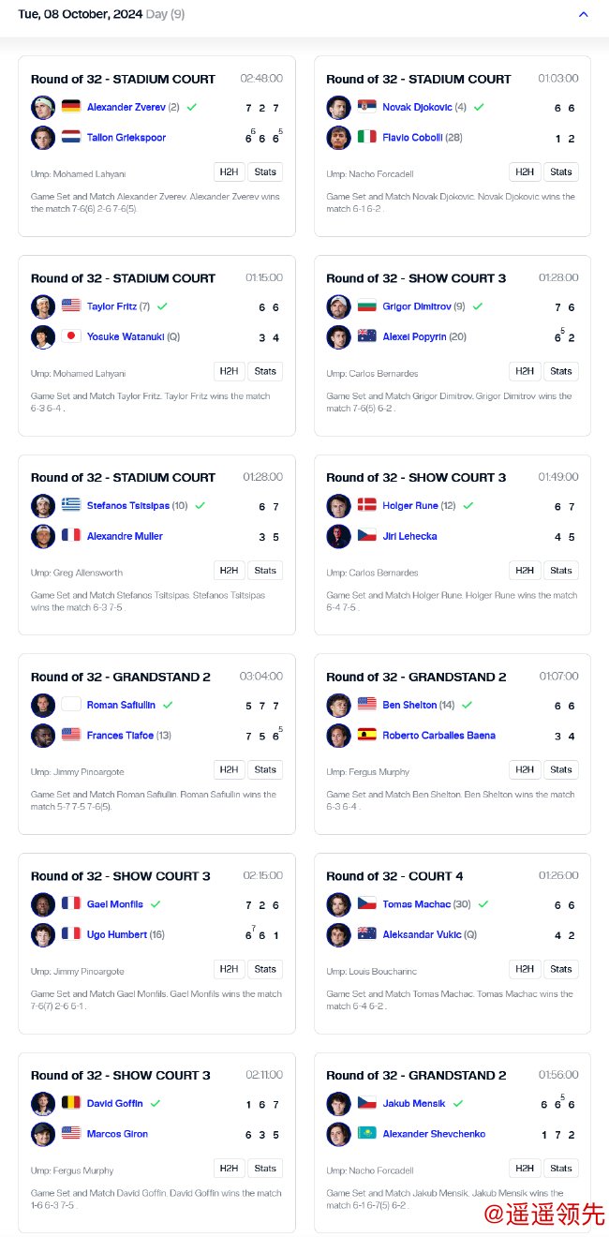Click the Bulgarian flag beside Dimitrov
609x1237 pixels.
(x=367, y=306)
